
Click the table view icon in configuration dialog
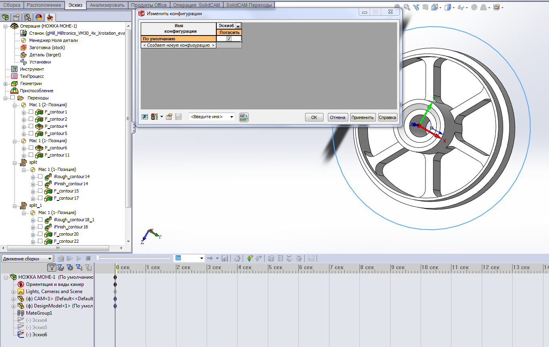tap(145, 117)
